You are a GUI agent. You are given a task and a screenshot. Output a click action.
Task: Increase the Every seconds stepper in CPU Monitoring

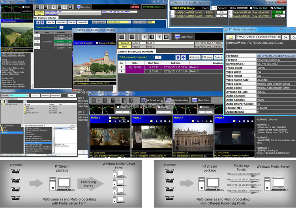point(215,7)
